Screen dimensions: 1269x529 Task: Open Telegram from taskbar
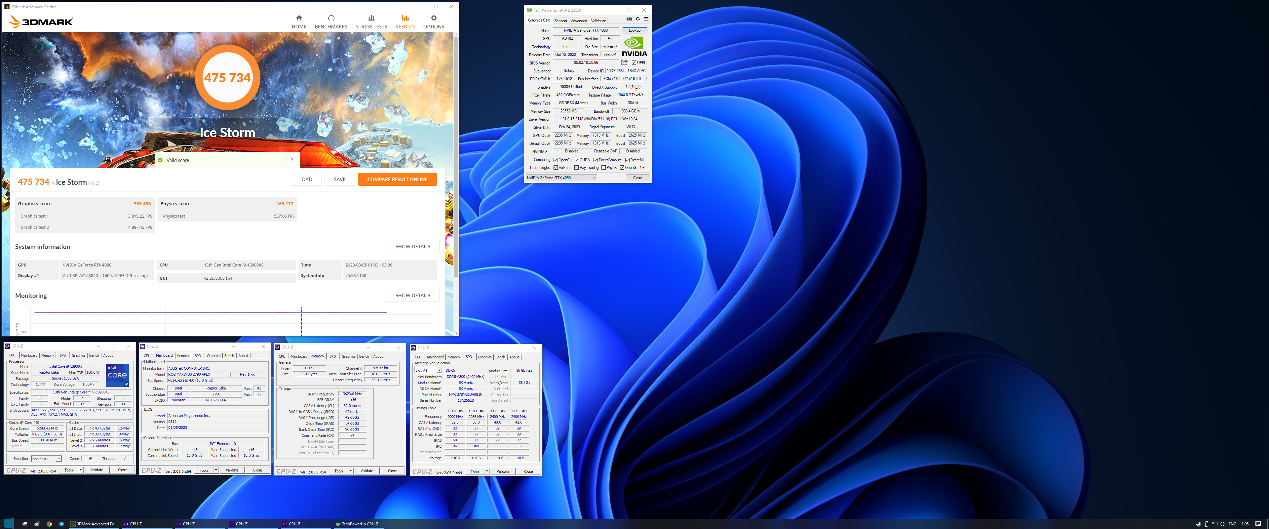[x=61, y=524]
